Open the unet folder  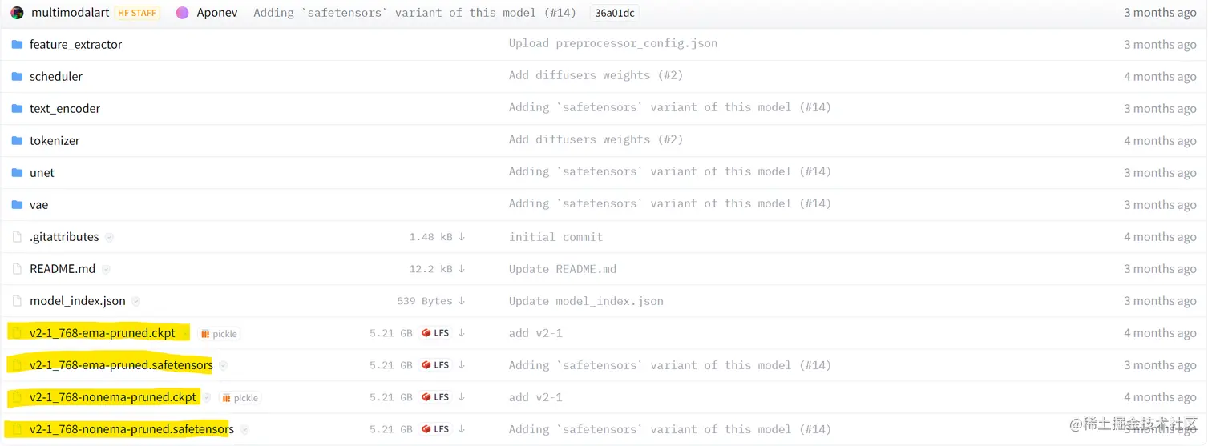point(42,172)
